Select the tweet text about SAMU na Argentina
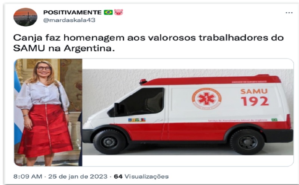Screen dimensions: 299x185 (x=148, y=43)
